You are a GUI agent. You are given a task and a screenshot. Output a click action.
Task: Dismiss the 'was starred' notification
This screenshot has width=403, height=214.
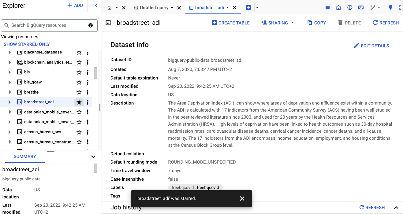242,198
